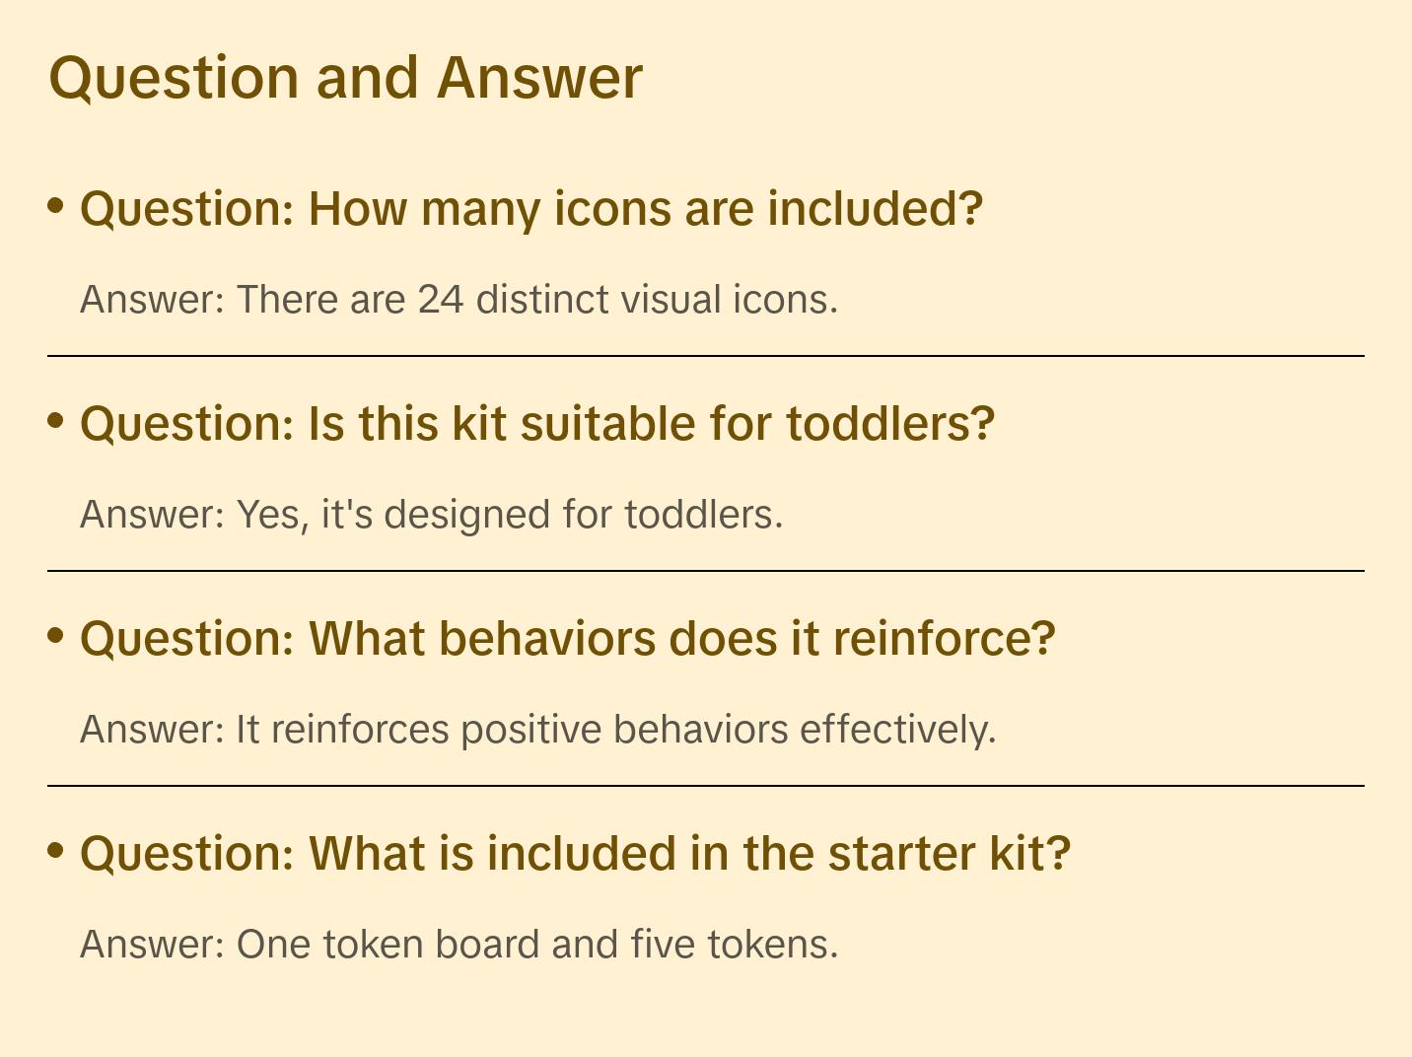This screenshot has width=1412, height=1057.
Task: Open "What is included in the starter kit?" question
Action: tap(575, 853)
